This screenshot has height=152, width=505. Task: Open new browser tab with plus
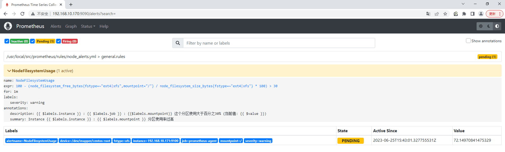[71, 4]
